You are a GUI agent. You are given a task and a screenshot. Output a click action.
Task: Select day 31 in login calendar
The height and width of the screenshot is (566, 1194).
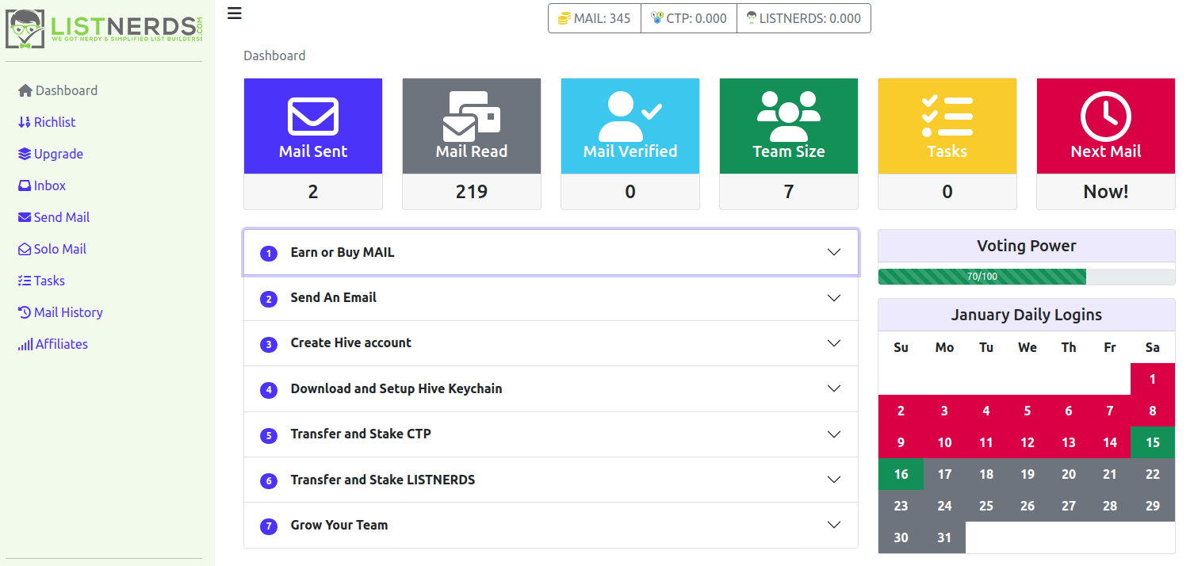[x=943, y=537]
